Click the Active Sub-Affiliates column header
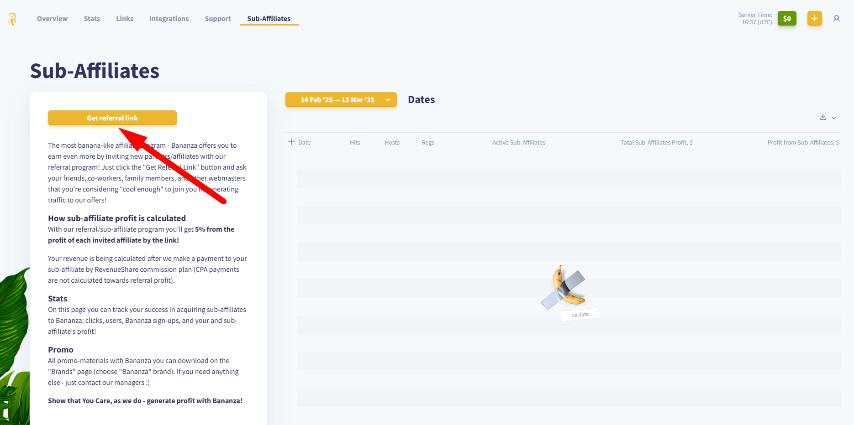Image resolution: width=854 pixels, height=425 pixels. pos(519,142)
